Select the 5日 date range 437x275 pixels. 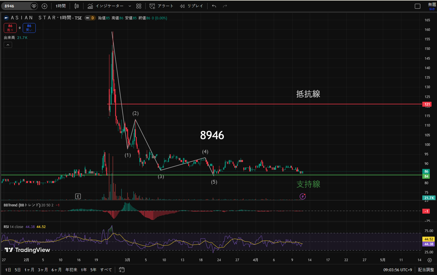(17, 270)
